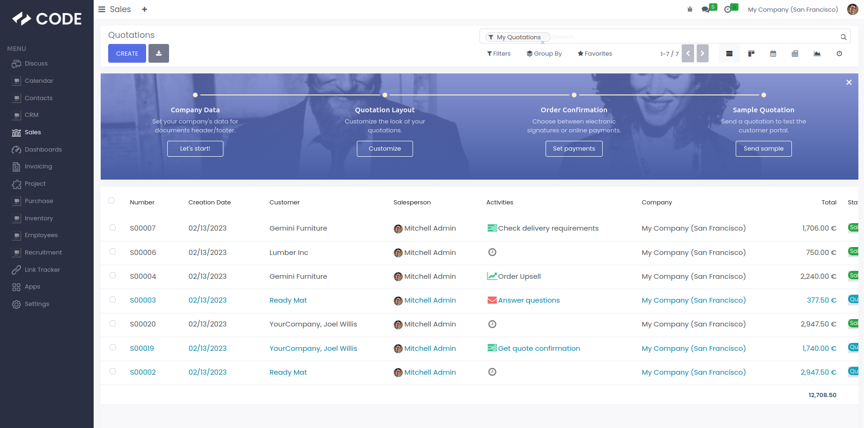Open the Graph view icon

pos(817,54)
